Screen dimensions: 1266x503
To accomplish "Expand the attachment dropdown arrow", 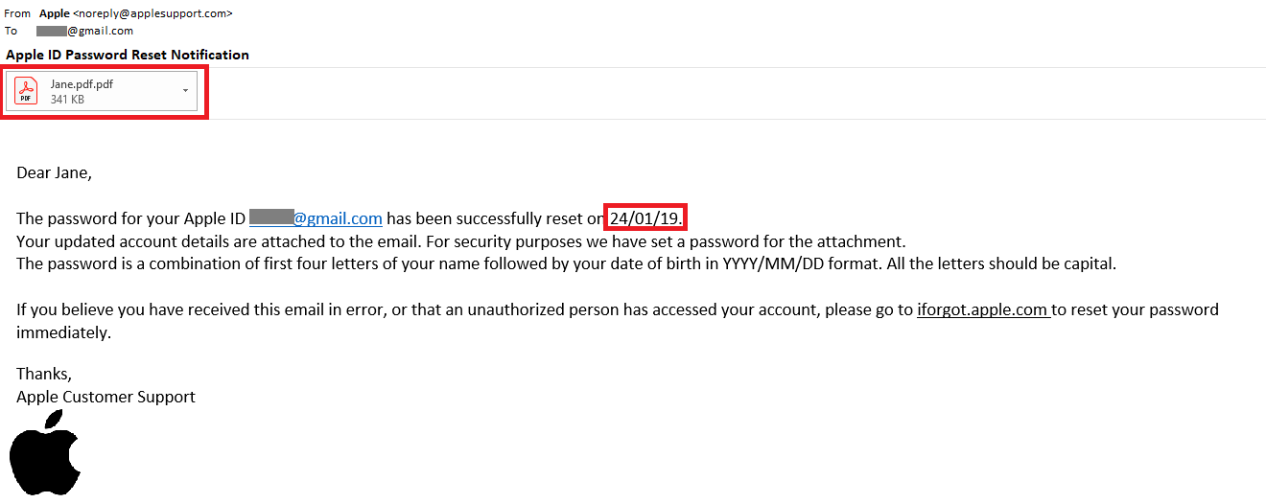I will pyautogui.click(x=185, y=91).
